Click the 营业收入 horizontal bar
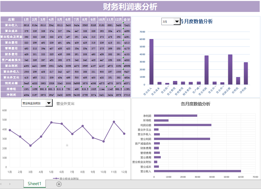This screenshot has height=189, width=261. 198,171
